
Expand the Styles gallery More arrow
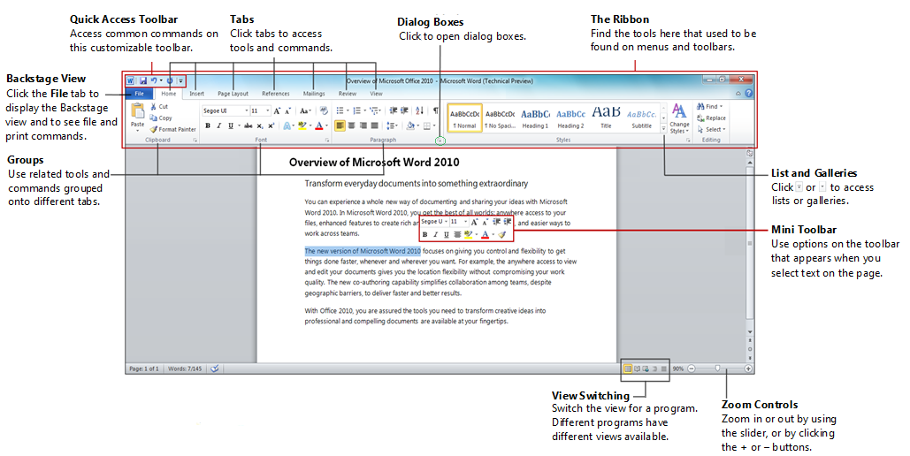click(x=663, y=129)
